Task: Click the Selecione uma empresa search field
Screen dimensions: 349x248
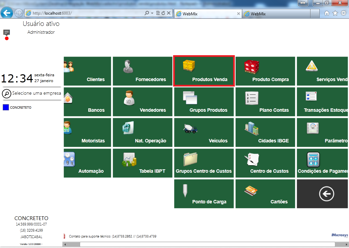Action: (x=31, y=93)
